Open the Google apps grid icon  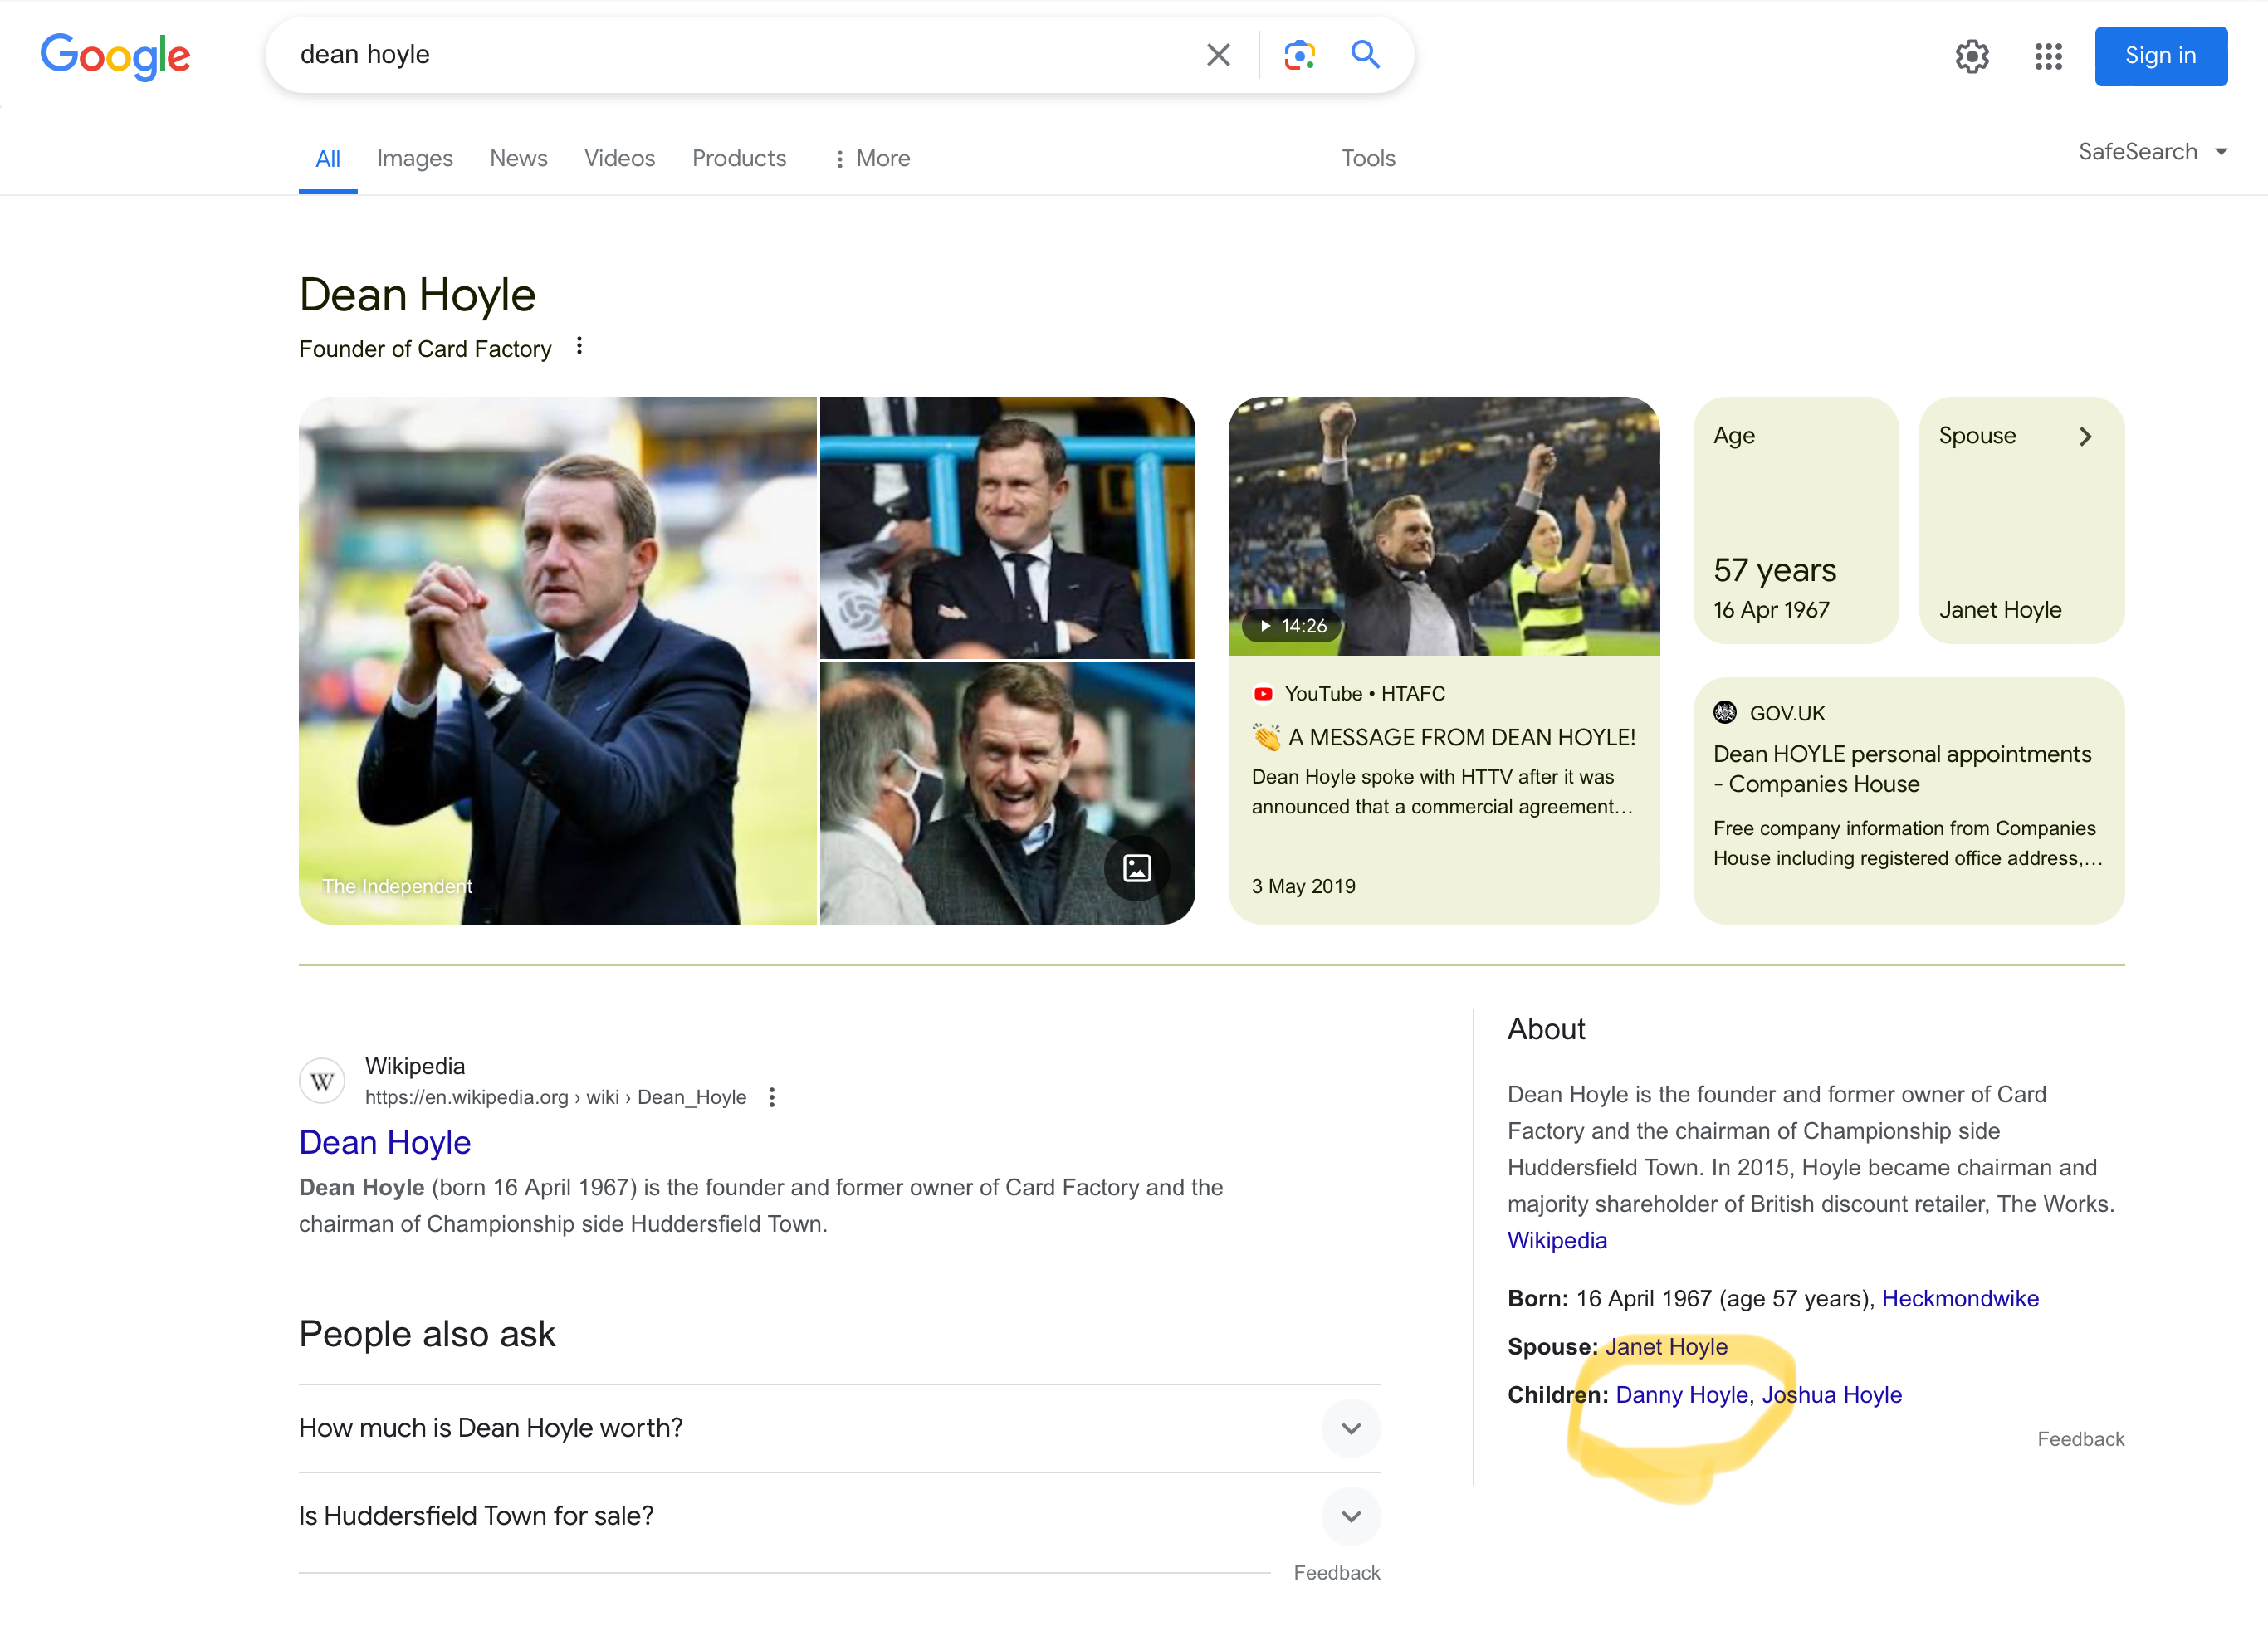point(2047,56)
